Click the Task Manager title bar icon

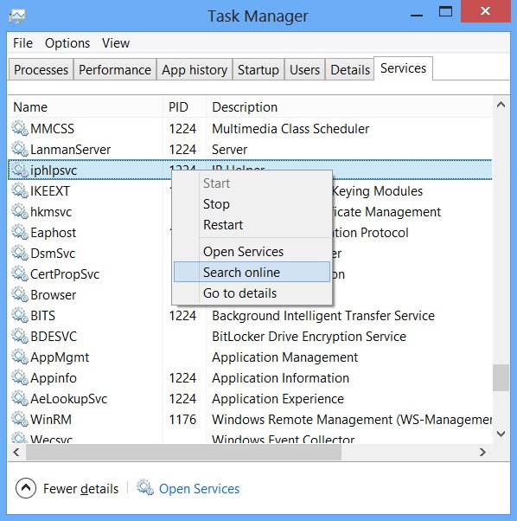(x=17, y=16)
